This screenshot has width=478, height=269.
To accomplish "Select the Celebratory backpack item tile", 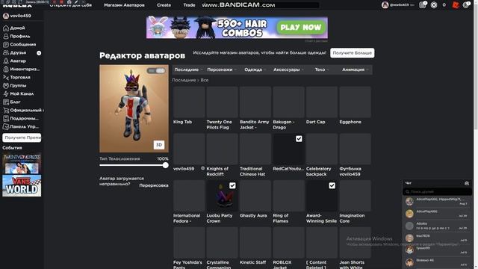I will point(322,149).
